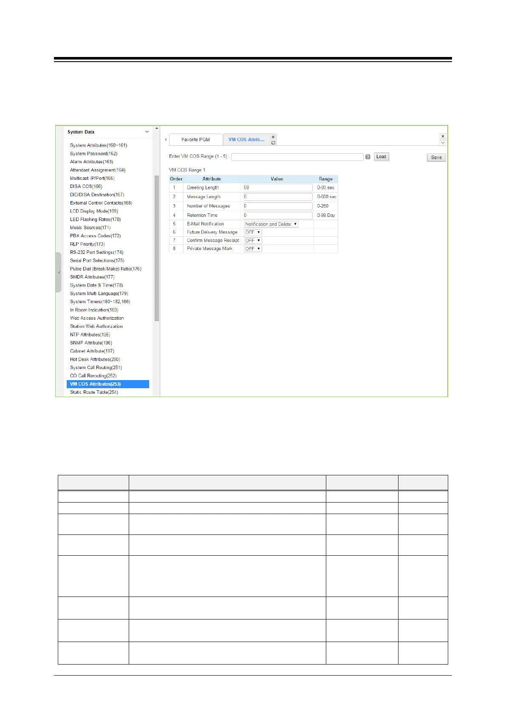
Task: Open CO Call Rerouting(252)
Action: coord(93,376)
